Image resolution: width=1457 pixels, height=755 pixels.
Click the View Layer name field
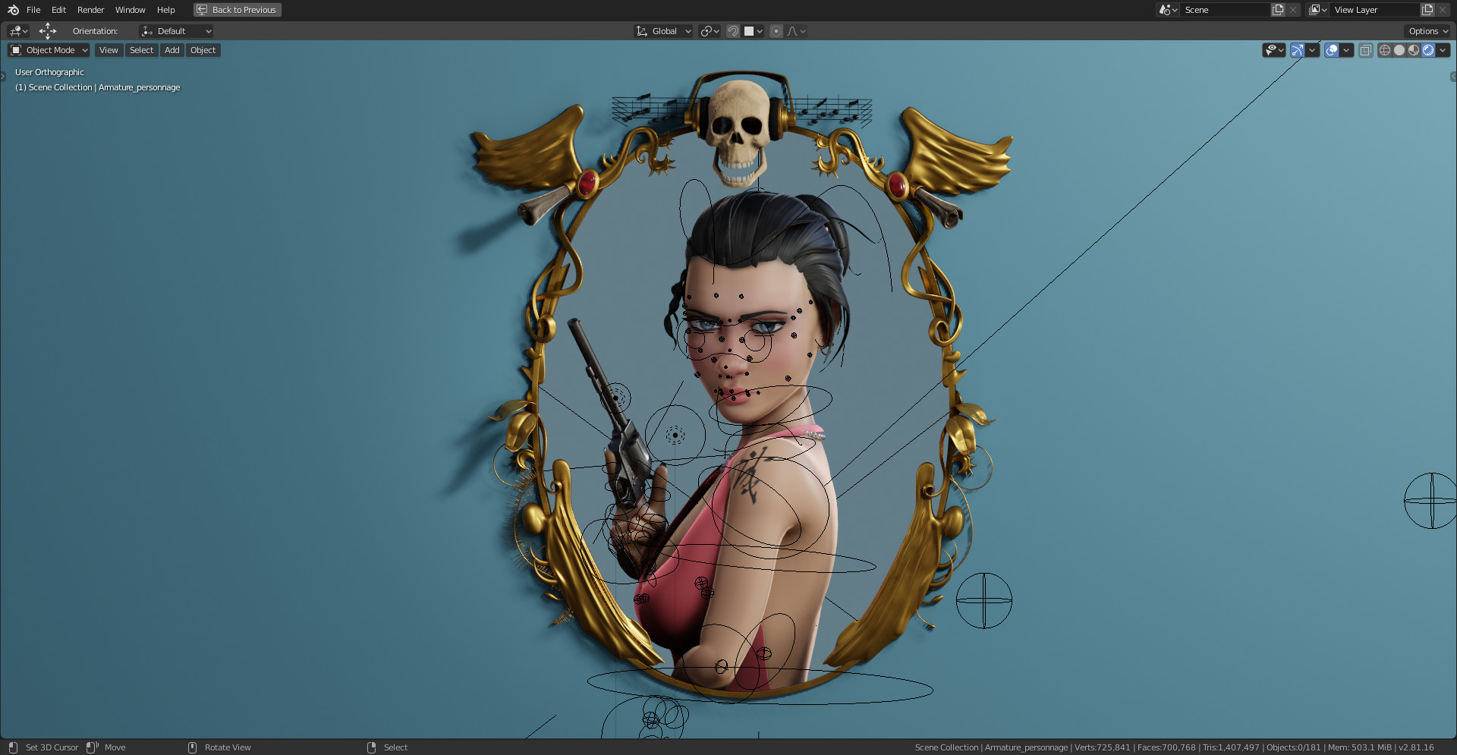(x=1374, y=10)
